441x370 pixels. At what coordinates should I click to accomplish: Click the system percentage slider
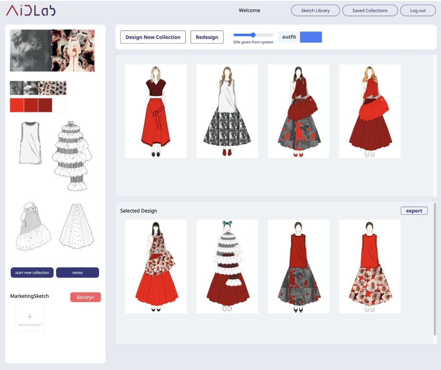pos(253,35)
